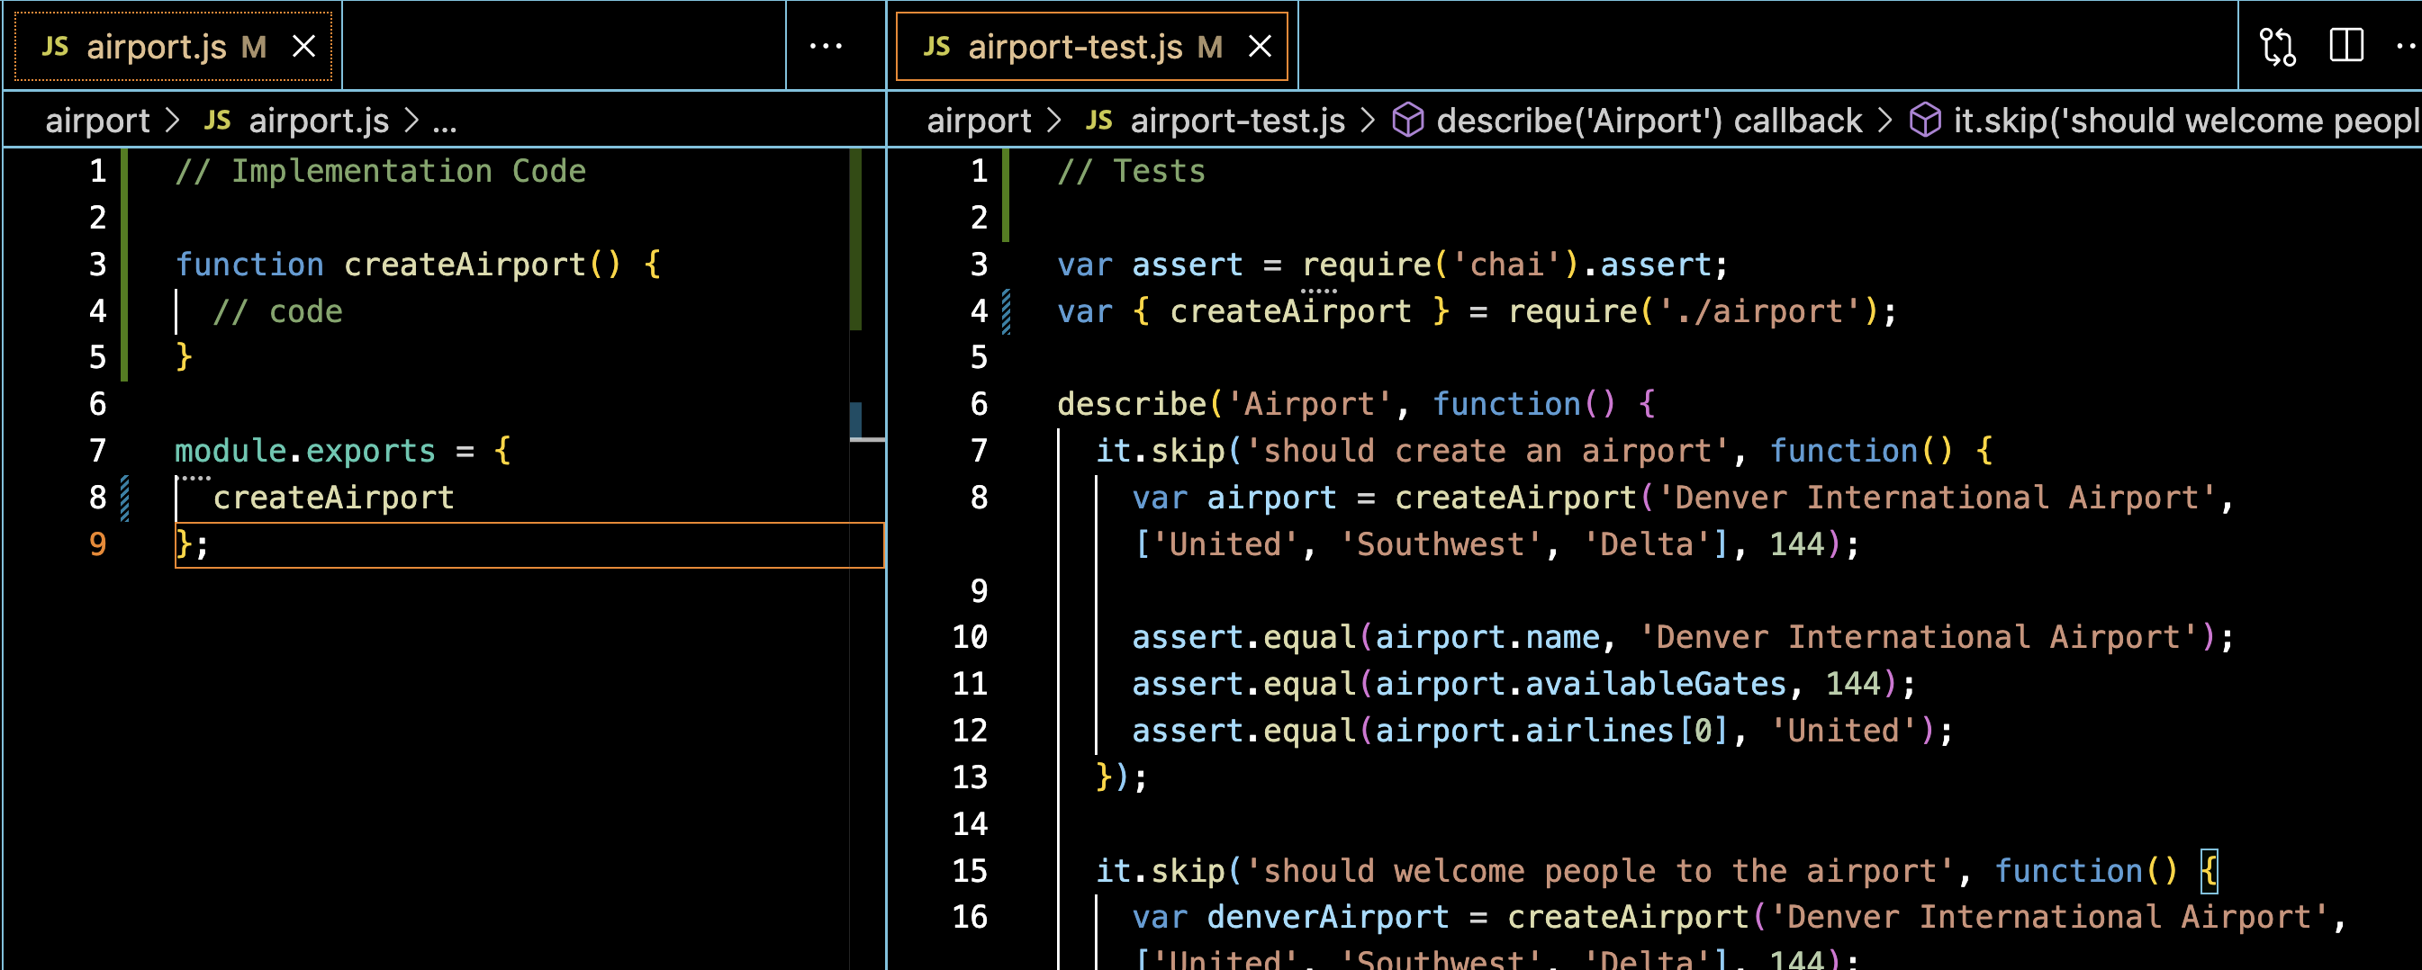
Task: Open More Actions menu for the left editor group
Action: [x=825, y=44]
